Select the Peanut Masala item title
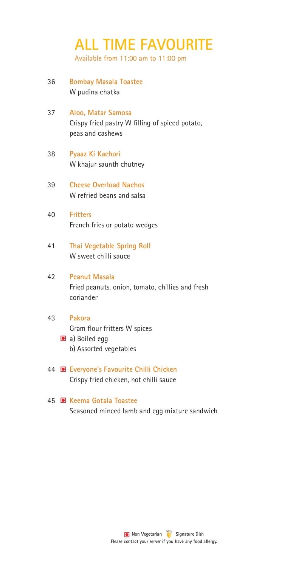The image size is (296, 569). [x=92, y=277]
